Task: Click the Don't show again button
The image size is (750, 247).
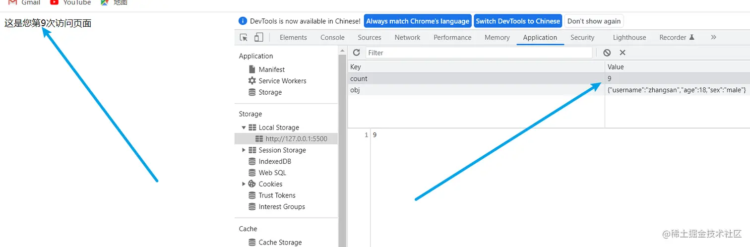Action: [594, 21]
